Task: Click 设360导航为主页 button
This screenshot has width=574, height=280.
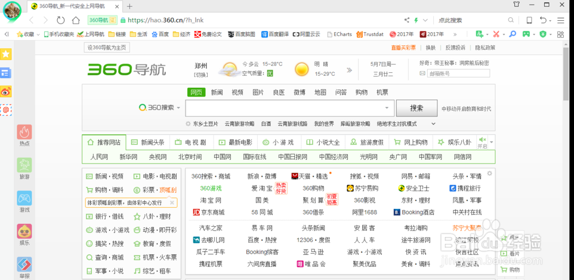Action: click(107, 48)
